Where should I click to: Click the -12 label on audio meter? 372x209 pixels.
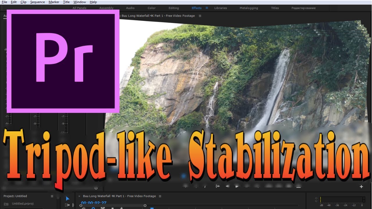tap(354, 205)
